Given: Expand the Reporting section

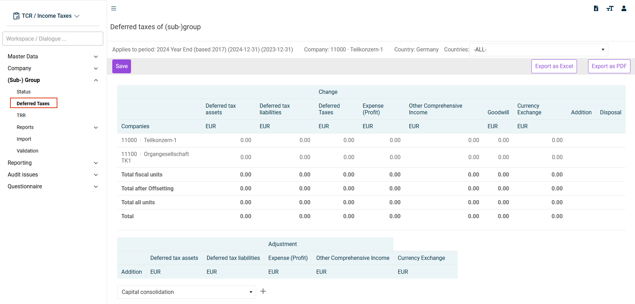Looking at the screenshot, I should (53, 163).
